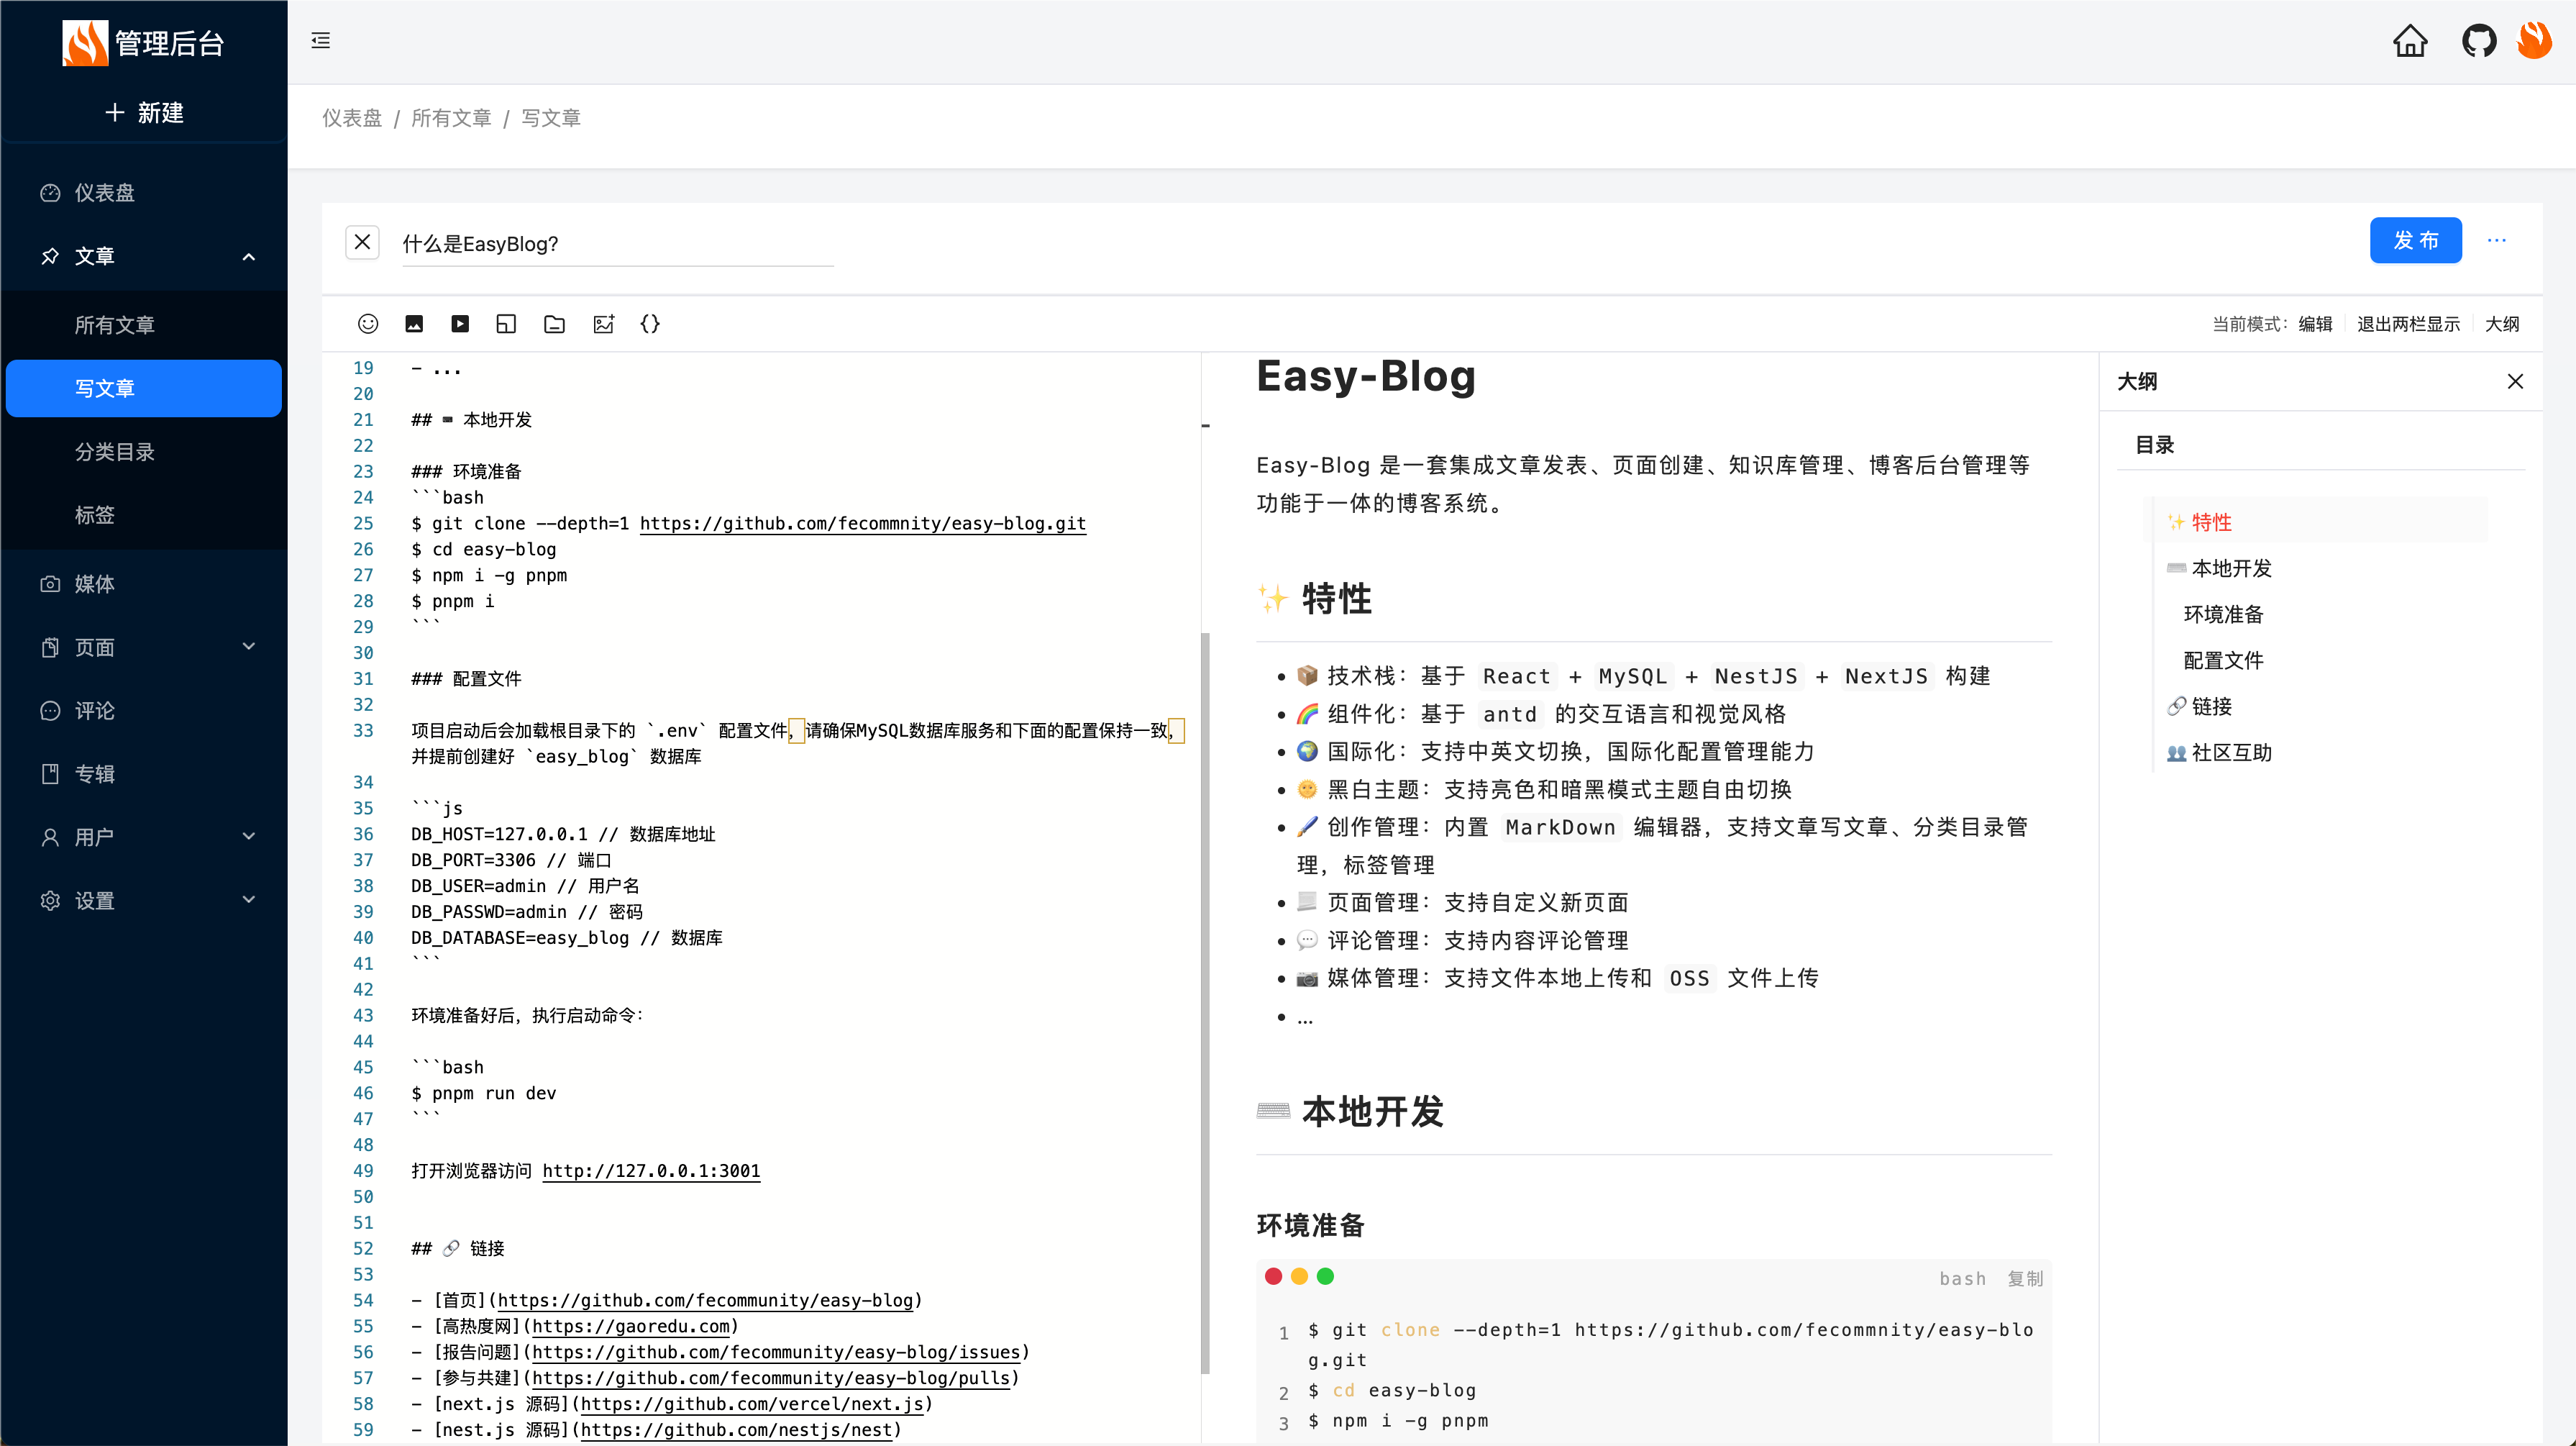This screenshot has height=1446, width=2576.
Task: Click the 写文章 breadcrumb item
Action: click(551, 118)
